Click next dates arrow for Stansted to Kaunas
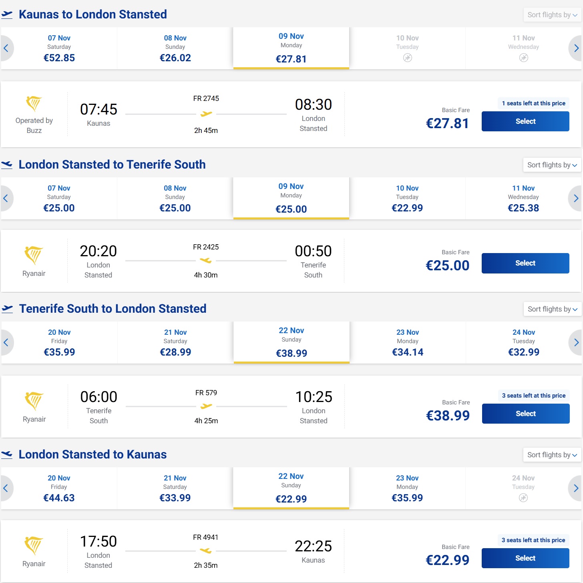The width and height of the screenshot is (583, 583). point(575,488)
